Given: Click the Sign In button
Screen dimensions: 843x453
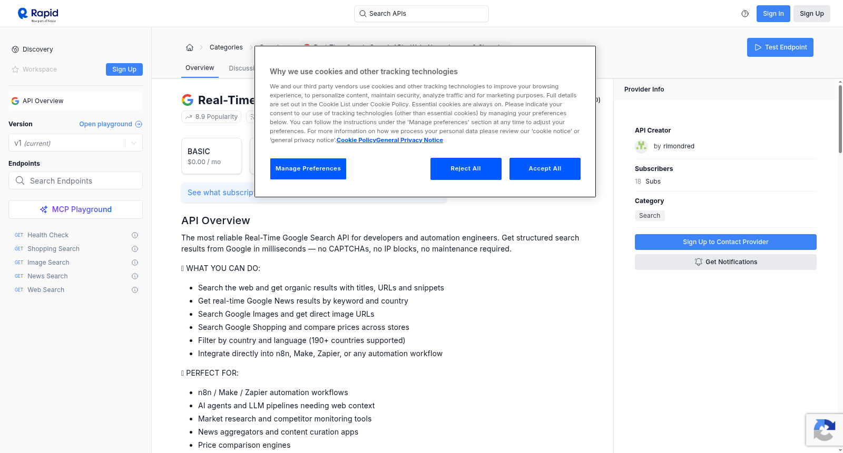Looking at the screenshot, I should [773, 14].
